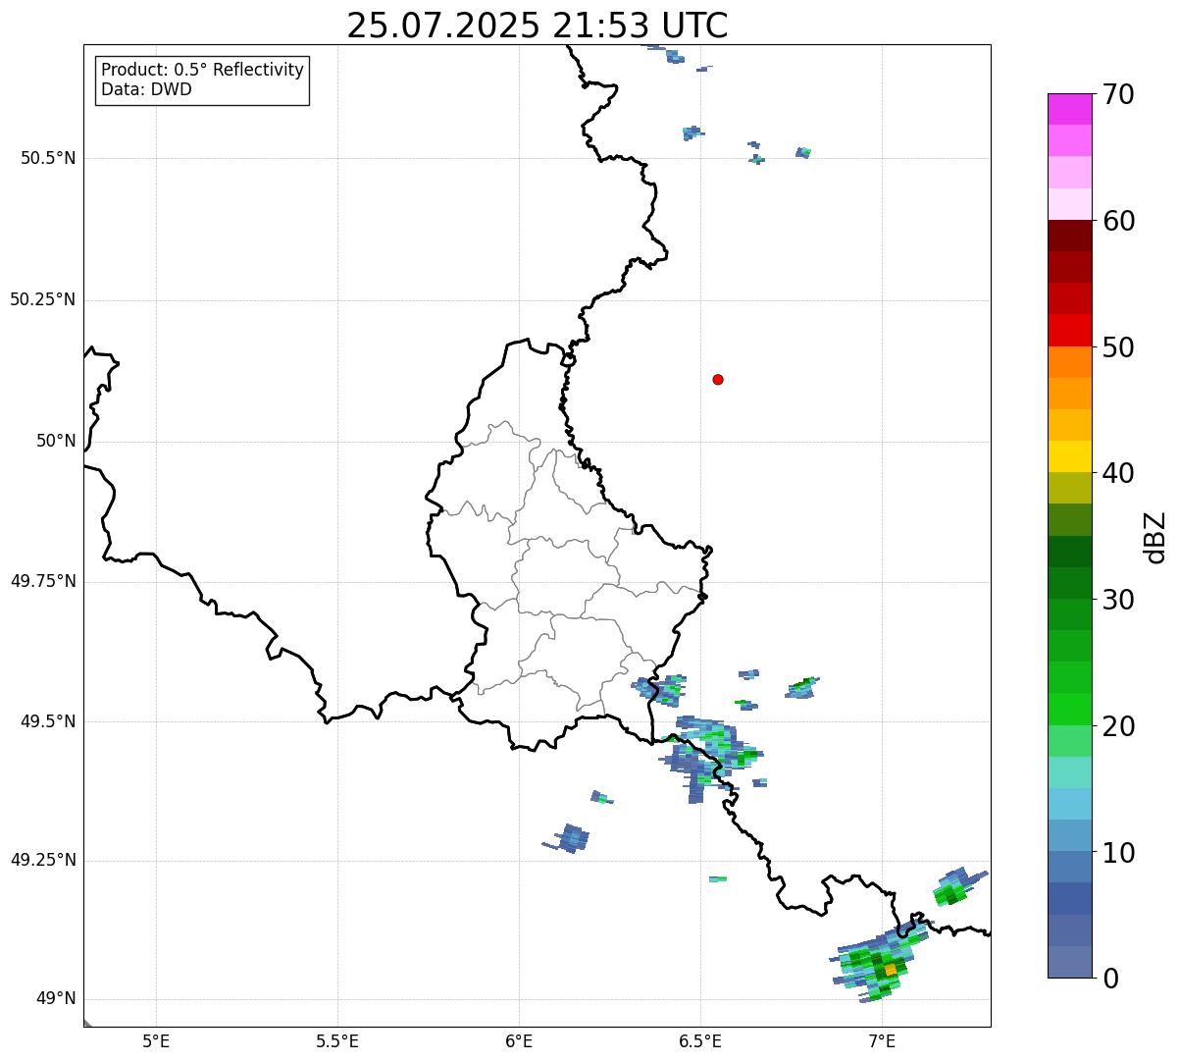
Task: Click the bright red colorbar segment below 55
Action: [x=1070, y=331]
